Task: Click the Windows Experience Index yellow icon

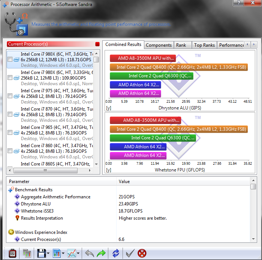Action: pyautogui.click(x=11, y=232)
